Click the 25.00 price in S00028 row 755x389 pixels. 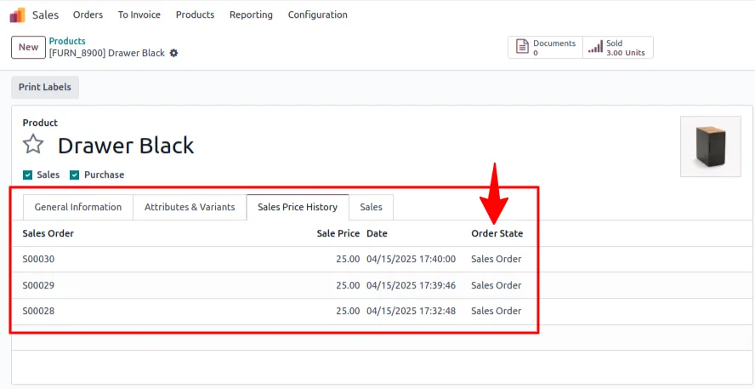point(348,312)
